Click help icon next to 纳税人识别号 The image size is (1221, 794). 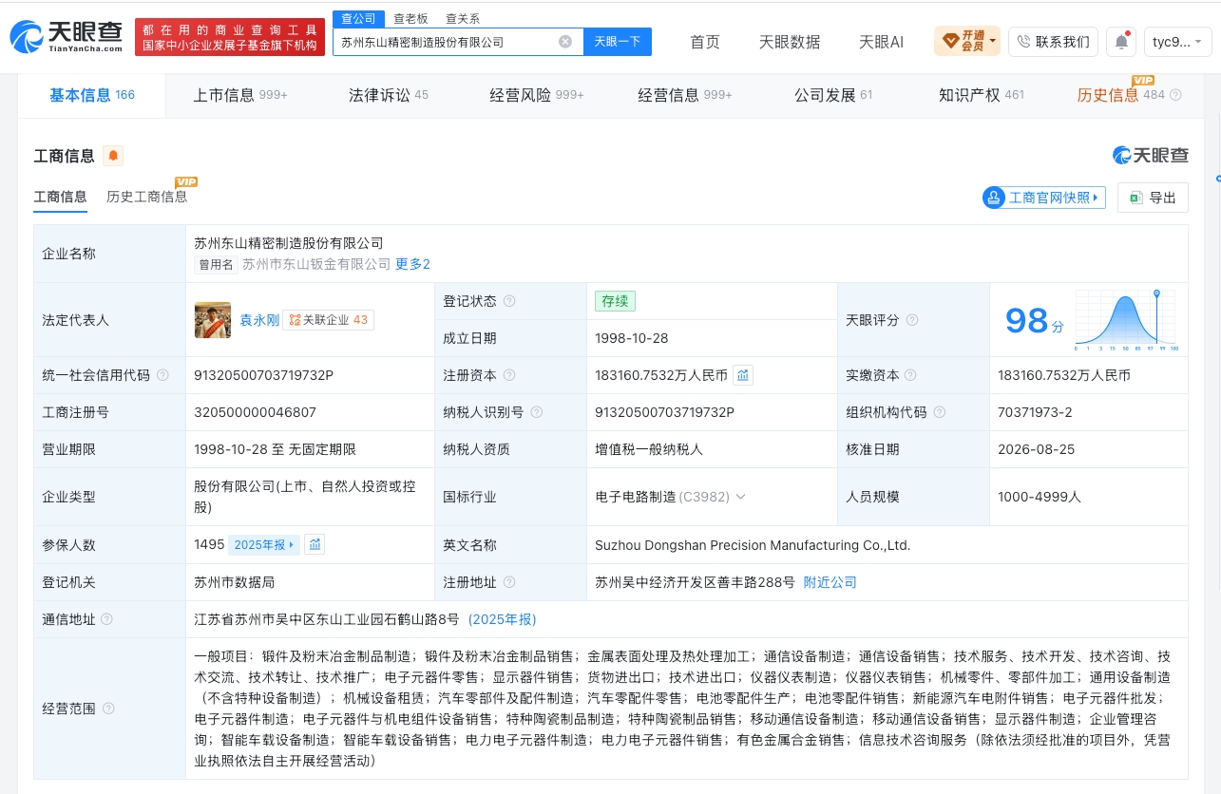point(537,412)
